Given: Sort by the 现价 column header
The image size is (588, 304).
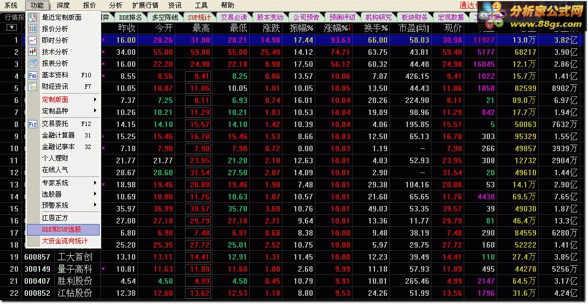Looking at the screenshot, I should pyautogui.click(x=453, y=28).
